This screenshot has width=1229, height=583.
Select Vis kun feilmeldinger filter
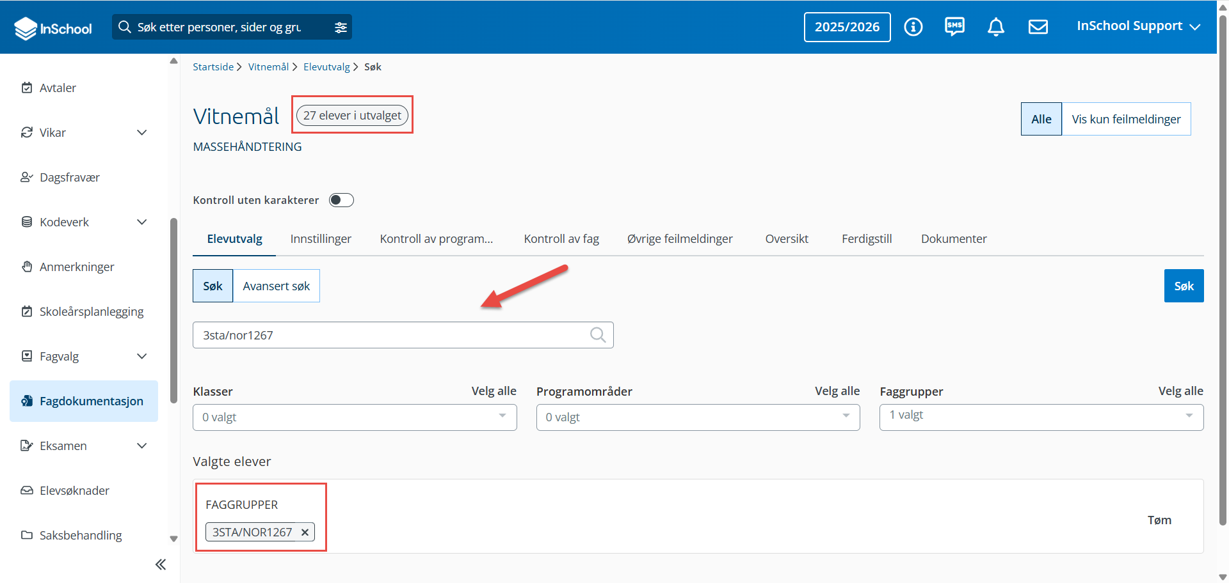coord(1127,119)
